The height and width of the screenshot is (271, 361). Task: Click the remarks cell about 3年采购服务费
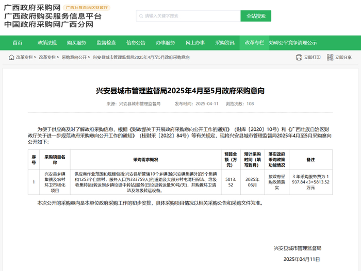point(310,182)
